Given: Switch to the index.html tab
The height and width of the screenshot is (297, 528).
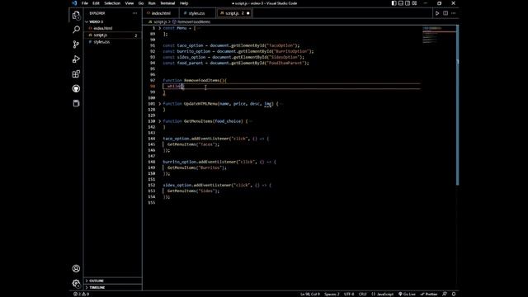Looking at the screenshot, I should tap(161, 13).
